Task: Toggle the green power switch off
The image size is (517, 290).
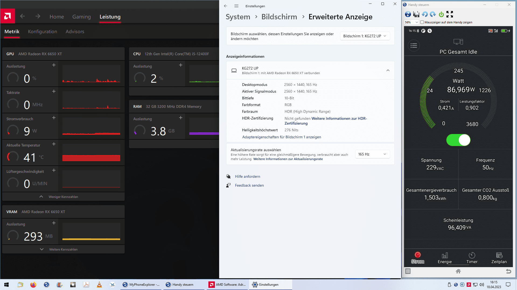Action: tap(458, 140)
